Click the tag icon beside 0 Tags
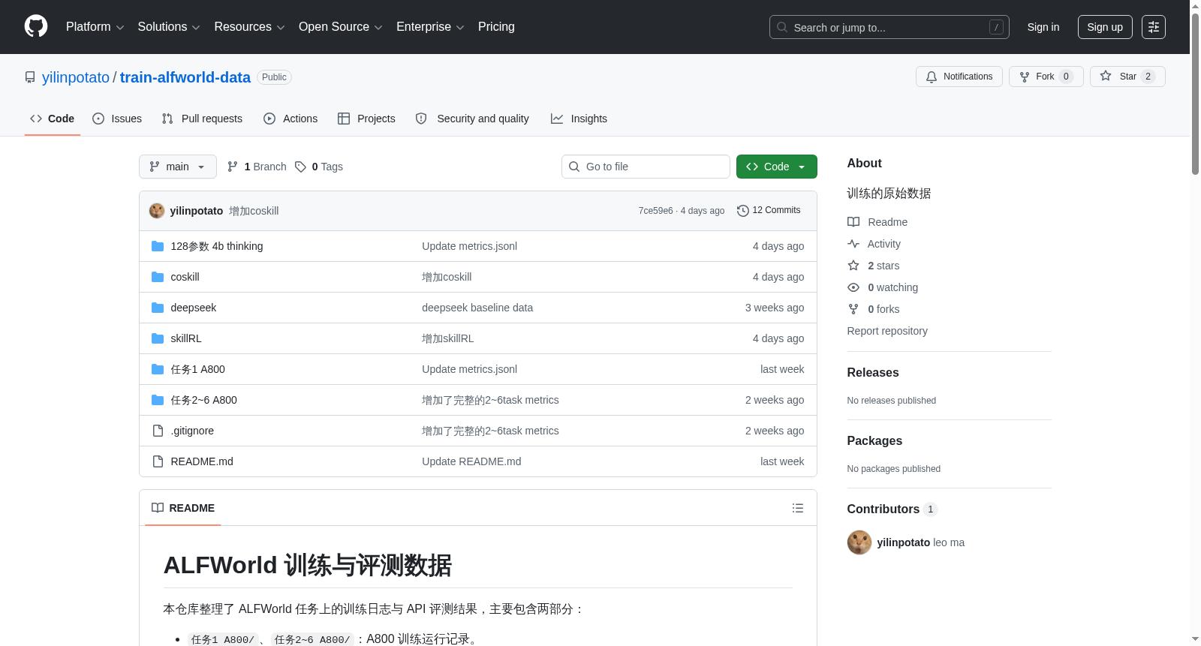The image size is (1201, 646). click(x=300, y=167)
